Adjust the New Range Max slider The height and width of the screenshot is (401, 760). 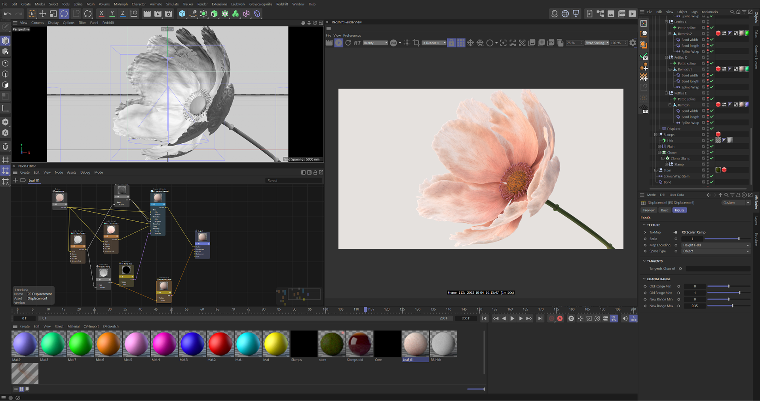[x=732, y=306]
